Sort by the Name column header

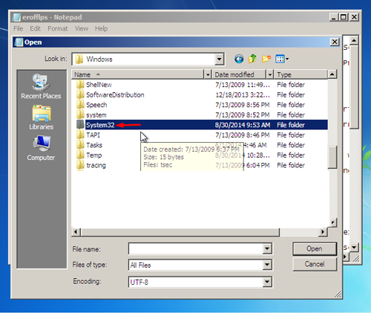(x=138, y=74)
